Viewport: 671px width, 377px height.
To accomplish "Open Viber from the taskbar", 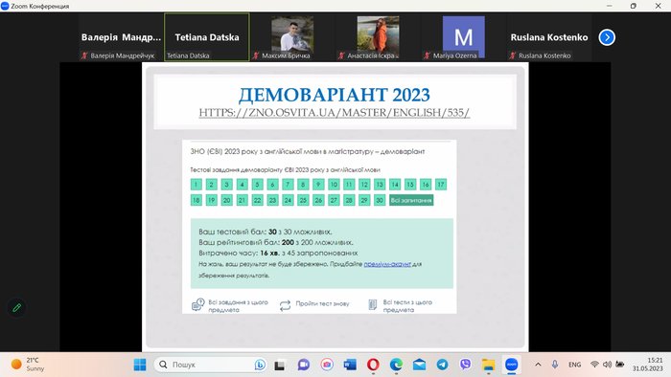I will pyautogui.click(x=465, y=365).
